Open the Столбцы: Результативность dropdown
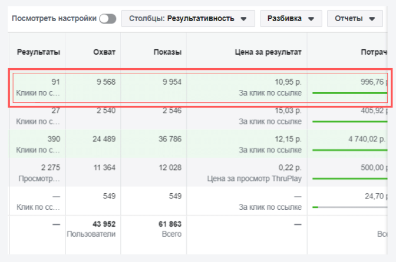 188,19
